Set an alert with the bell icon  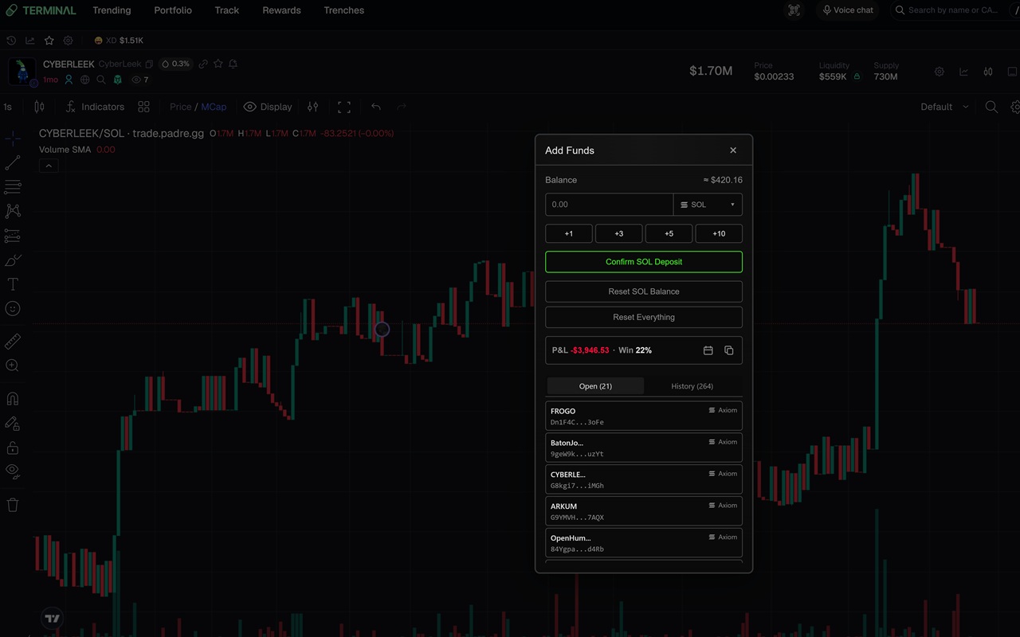[x=233, y=64]
